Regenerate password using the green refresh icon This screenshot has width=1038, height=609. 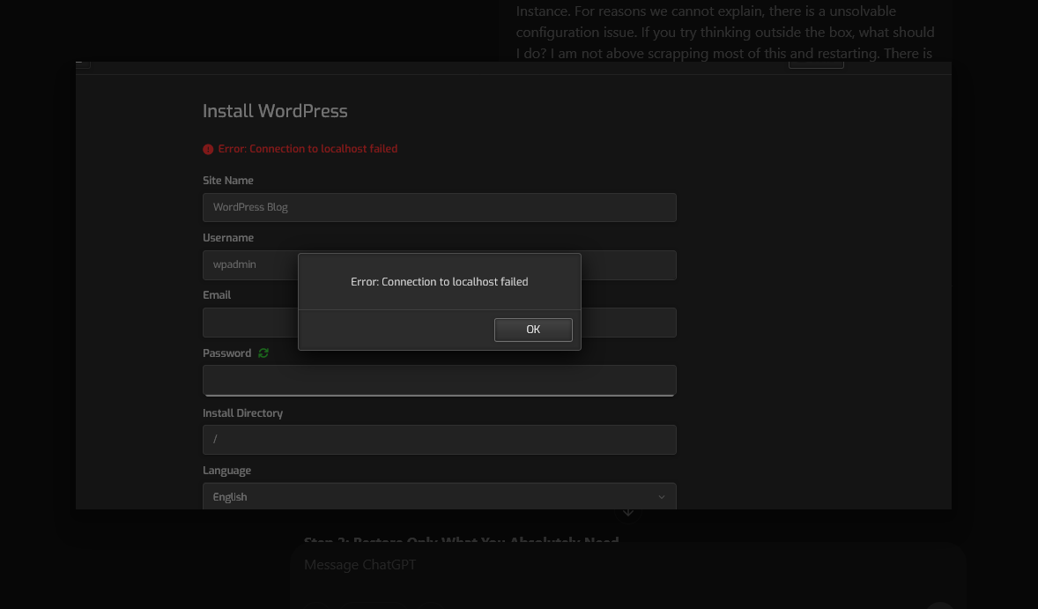(x=263, y=353)
